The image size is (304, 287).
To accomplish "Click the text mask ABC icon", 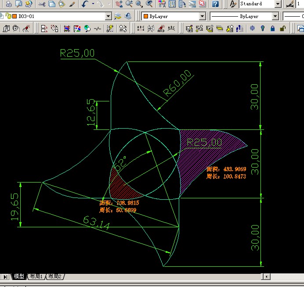I will click(x=151, y=29).
